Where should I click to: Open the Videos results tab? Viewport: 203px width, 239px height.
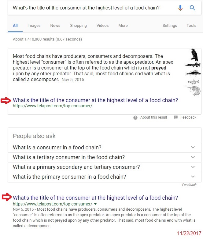click(x=102, y=26)
